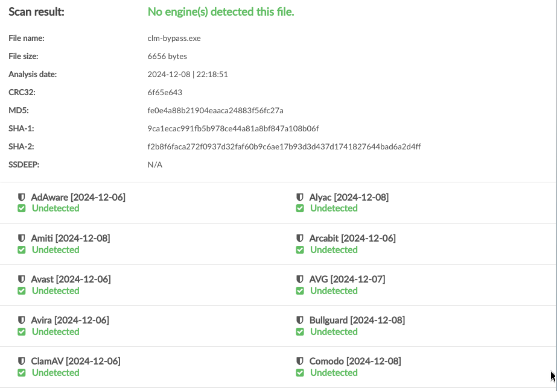Click the Avira [2024-12-06] engine label

(70, 320)
